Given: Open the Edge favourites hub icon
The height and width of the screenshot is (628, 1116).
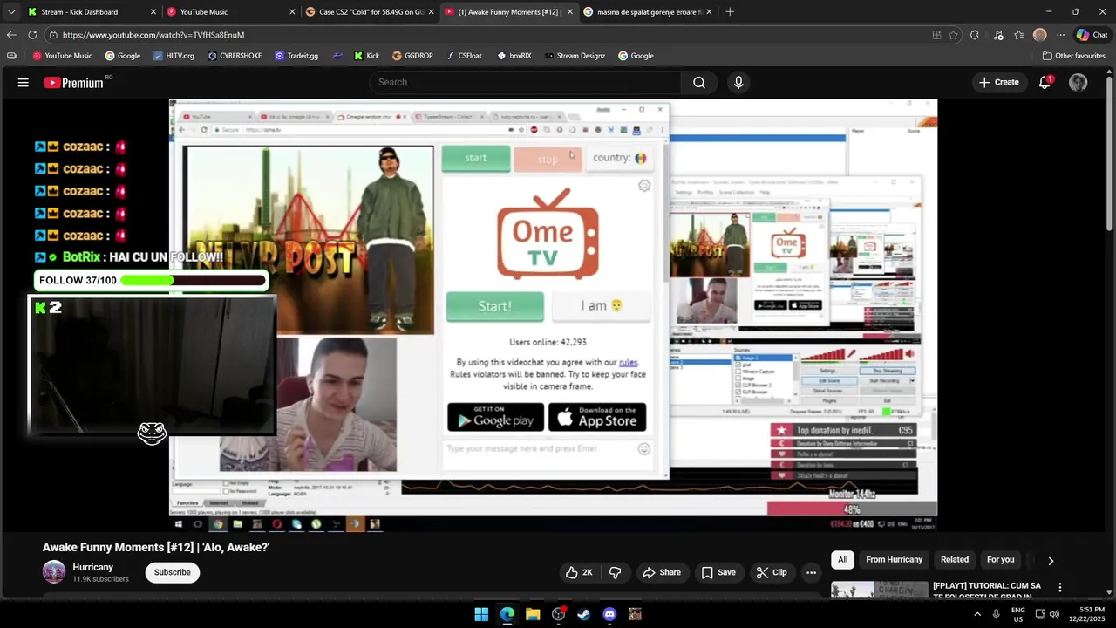Looking at the screenshot, I should 1019,35.
